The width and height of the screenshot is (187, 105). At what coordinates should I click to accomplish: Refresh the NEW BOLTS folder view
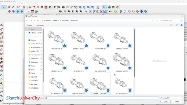point(157,21)
